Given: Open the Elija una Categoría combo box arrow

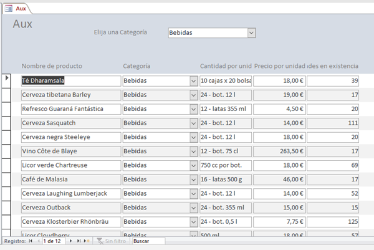Looking at the screenshot, I should [x=251, y=33].
